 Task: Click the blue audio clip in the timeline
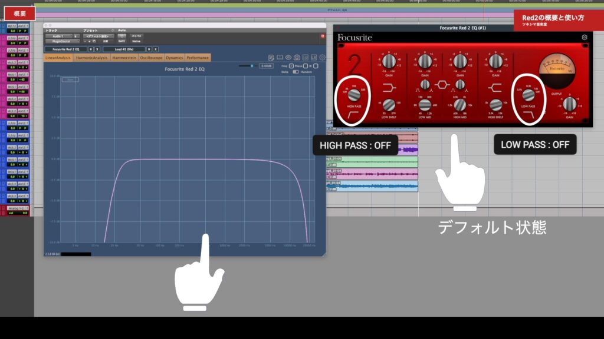coord(372,187)
